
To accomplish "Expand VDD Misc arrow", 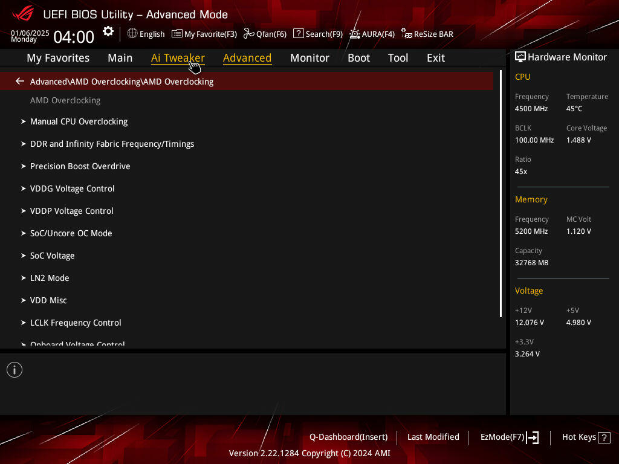I will (x=24, y=300).
